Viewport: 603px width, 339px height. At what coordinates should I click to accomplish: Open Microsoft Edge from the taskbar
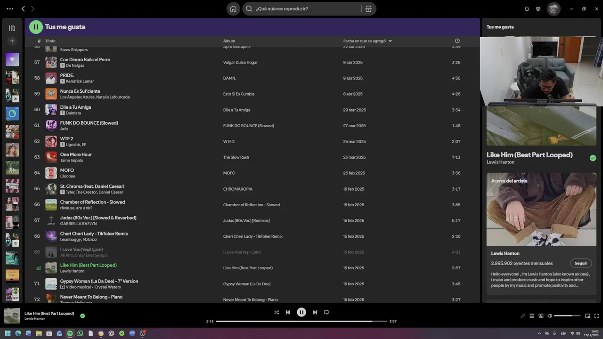point(18,333)
